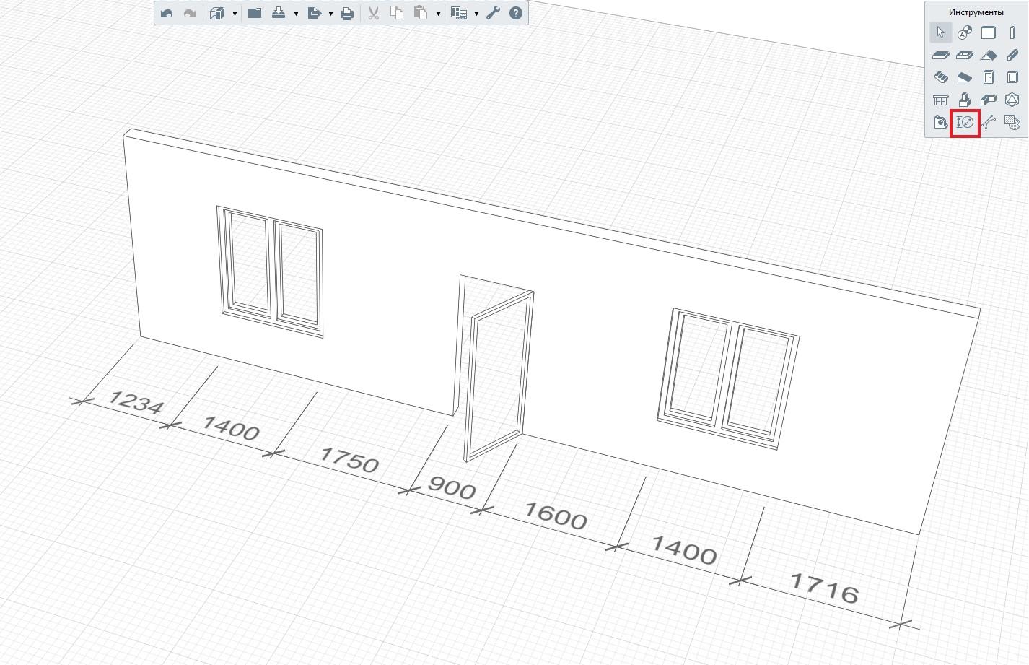Select the text annotation tool
1029x665 pixels.
coord(965,32)
